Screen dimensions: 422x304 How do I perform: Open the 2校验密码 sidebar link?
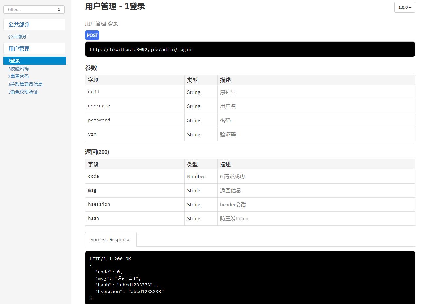pyautogui.click(x=18, y=69)
